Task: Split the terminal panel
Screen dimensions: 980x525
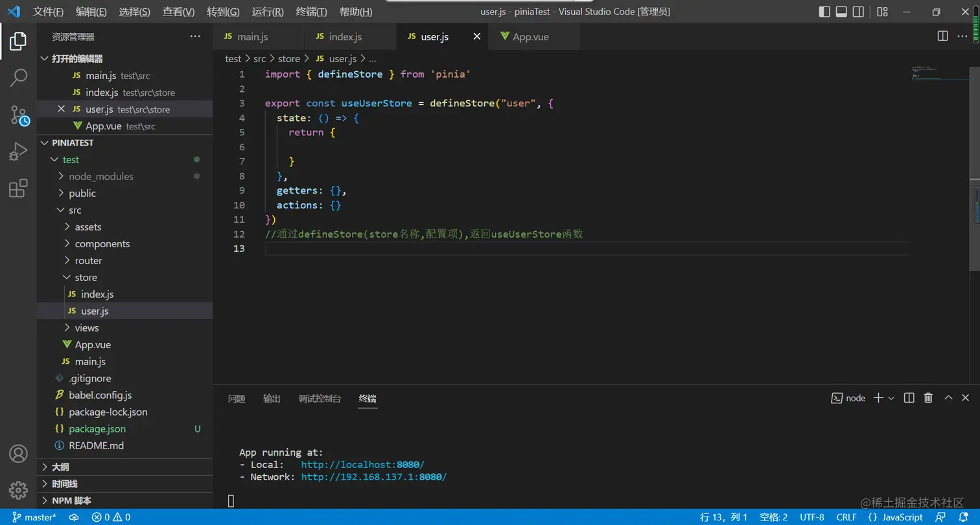Action: 909,398
